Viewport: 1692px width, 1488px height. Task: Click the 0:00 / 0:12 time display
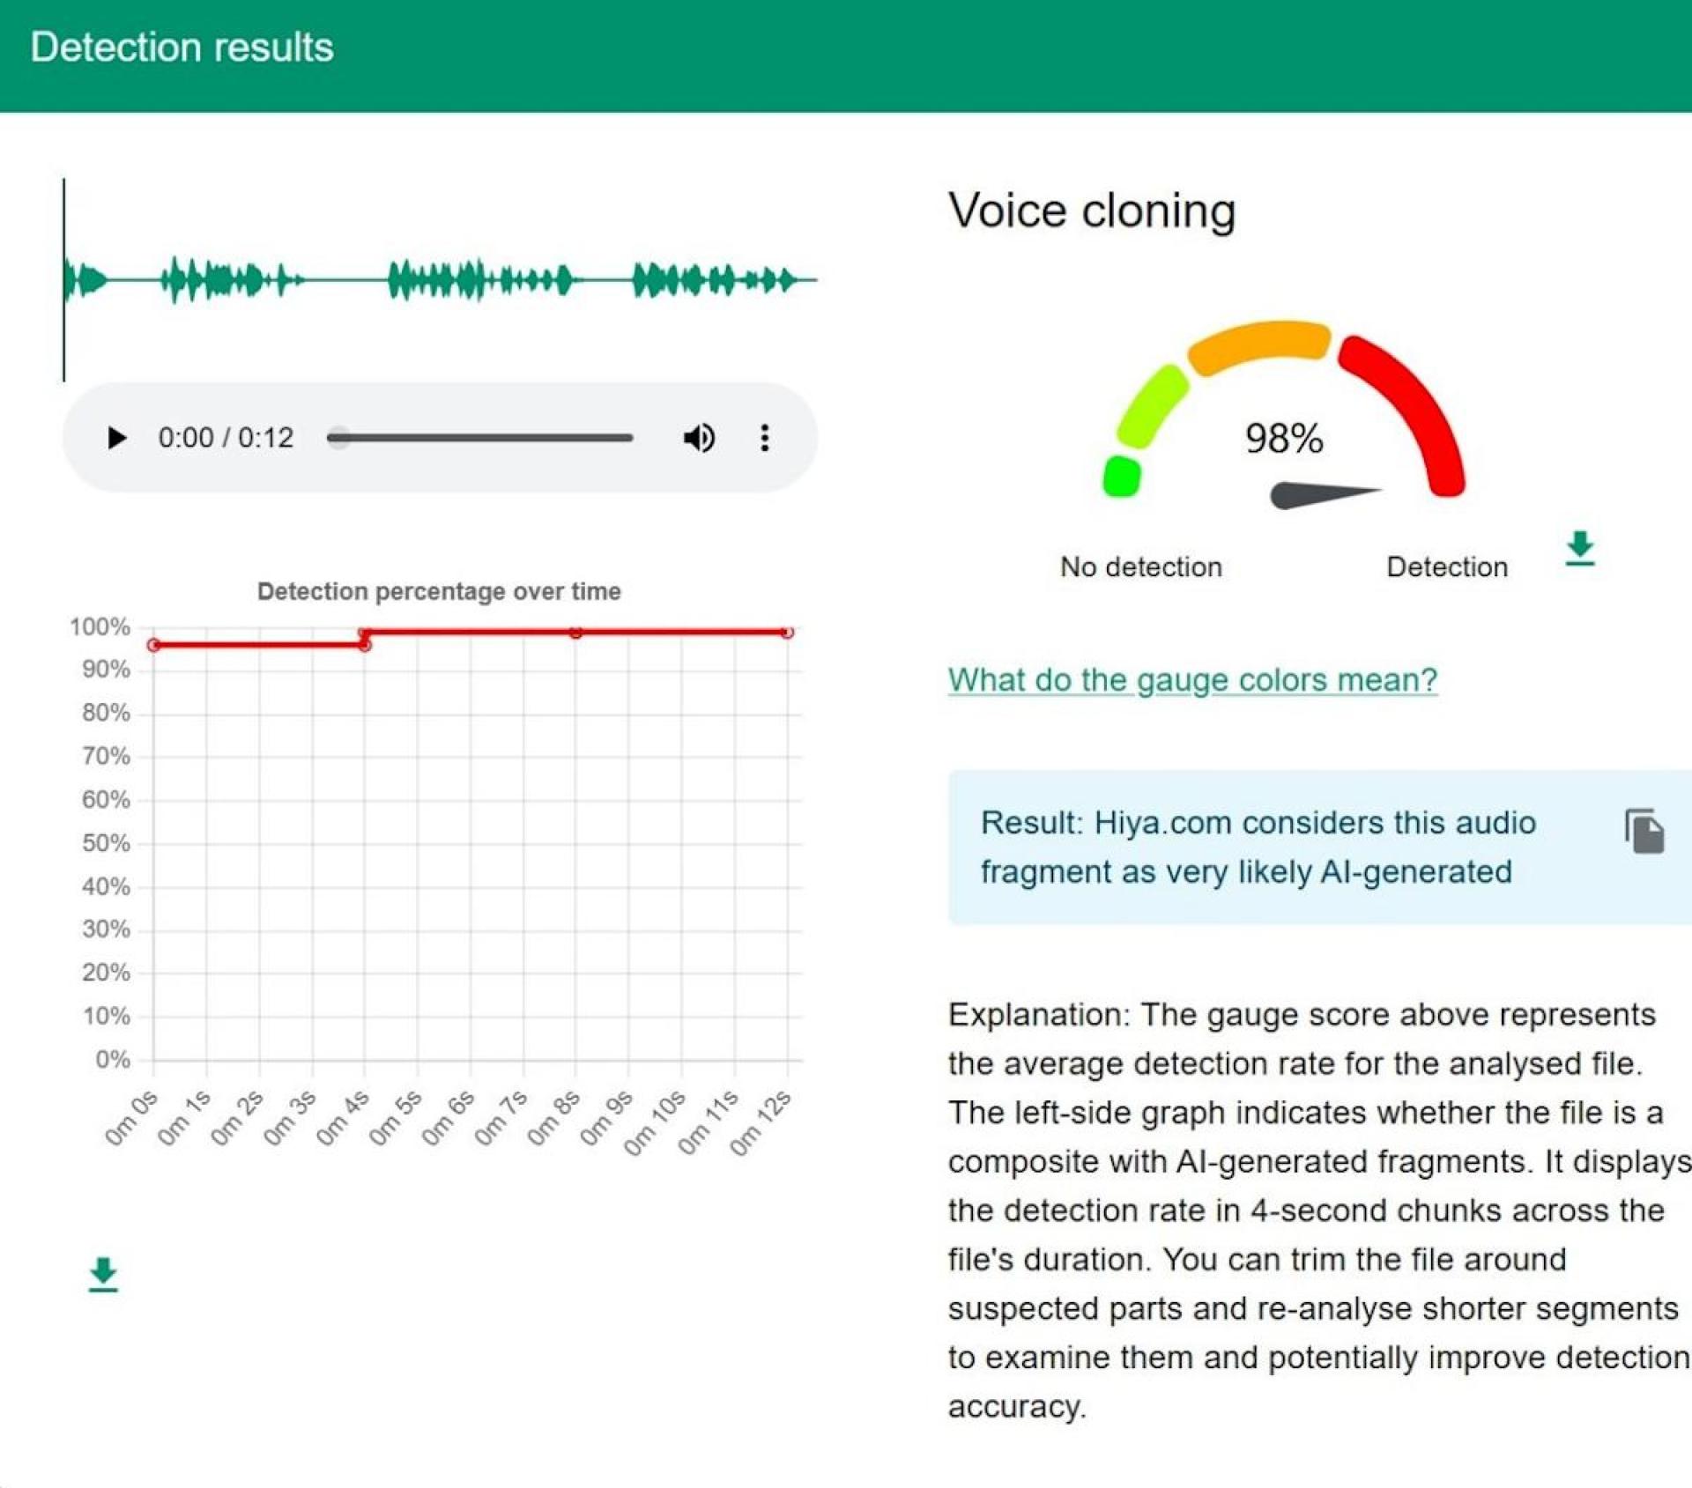226,438
